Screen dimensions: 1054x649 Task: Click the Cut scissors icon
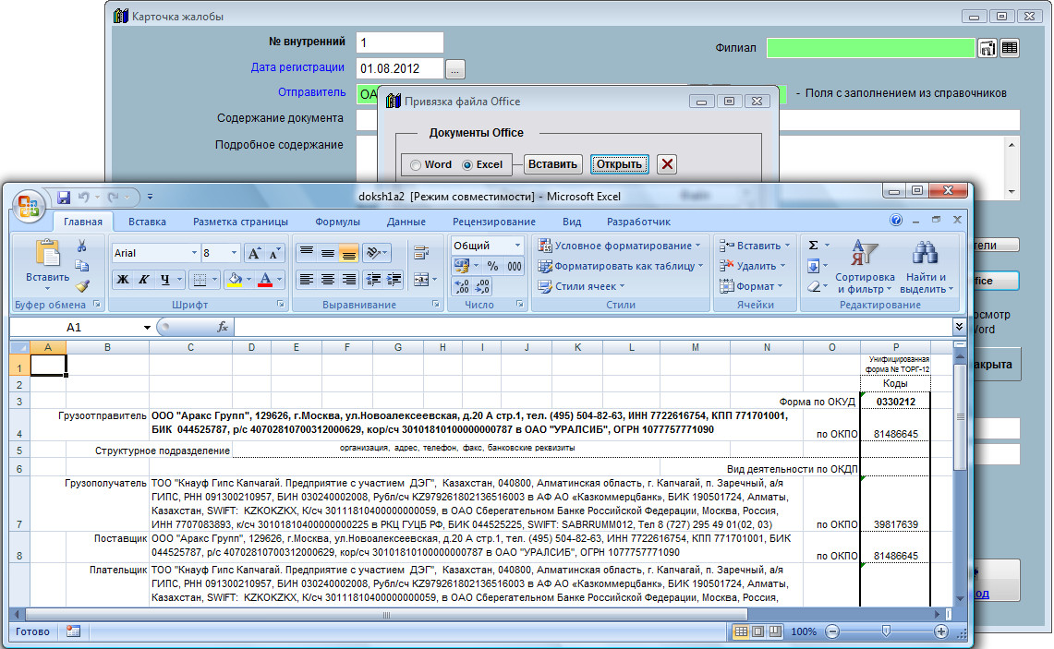click(81, 246)
